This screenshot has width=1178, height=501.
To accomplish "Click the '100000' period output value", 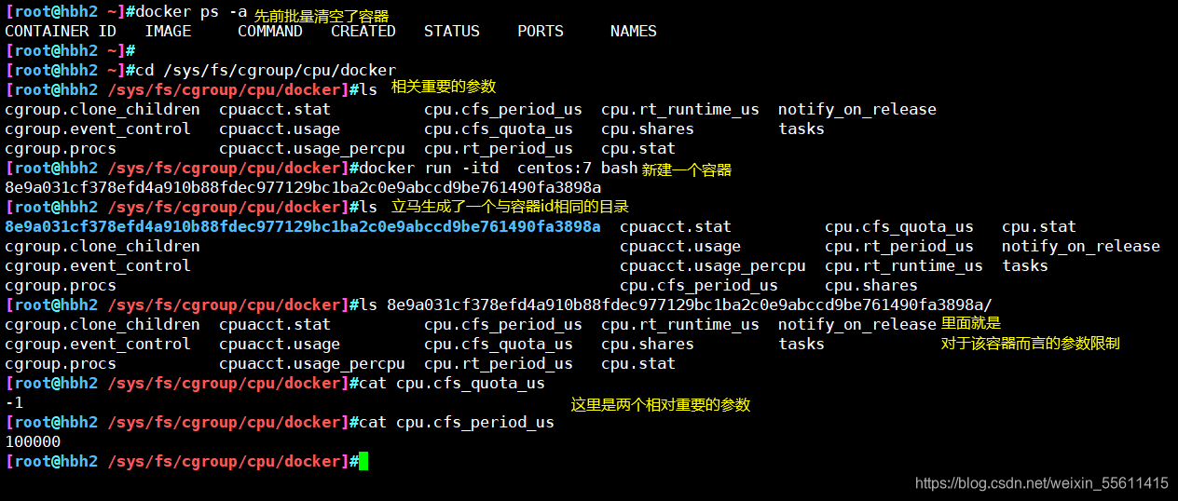I will tap(33, 441).
